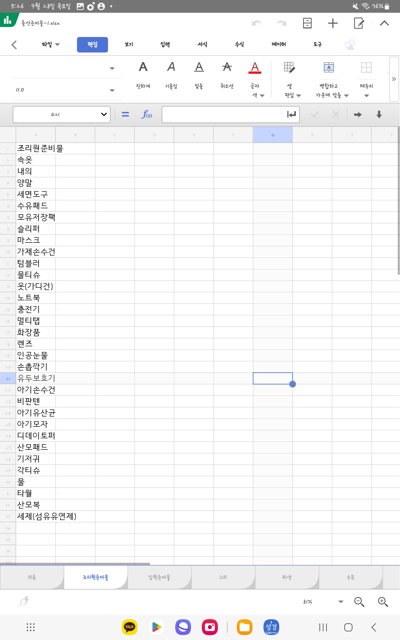The image size is (400, 640).
Task: Open the 파일 menu
Action: pos(50,44)
